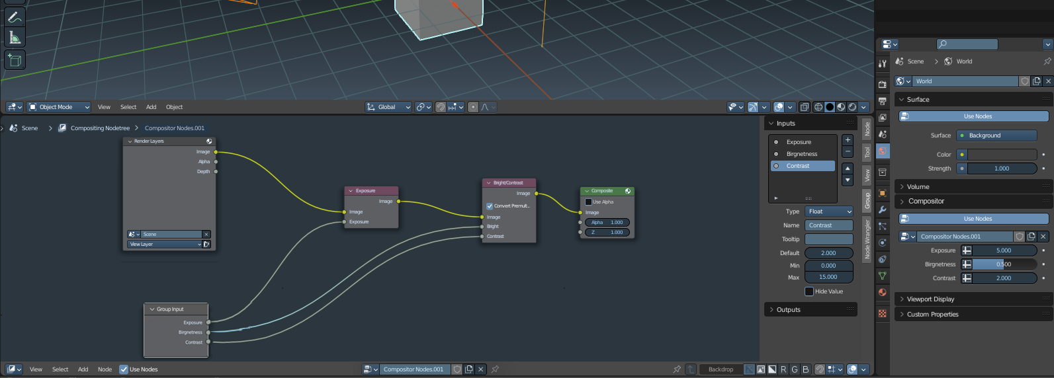The height and width of the screenshot is (378, 1054).
Task: Remove the selected group input socket
Action: (848, 152)
